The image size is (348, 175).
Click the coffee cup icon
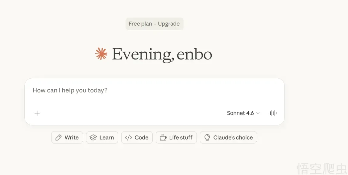tap(163, 137)
